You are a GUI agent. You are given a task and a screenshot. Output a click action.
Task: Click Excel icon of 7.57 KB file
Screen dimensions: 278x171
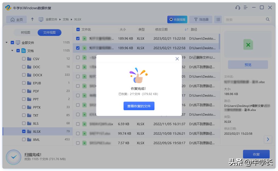click(85, 143)
